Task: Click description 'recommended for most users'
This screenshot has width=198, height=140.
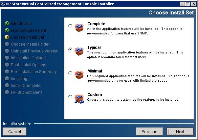Action: tap(135, 55)
